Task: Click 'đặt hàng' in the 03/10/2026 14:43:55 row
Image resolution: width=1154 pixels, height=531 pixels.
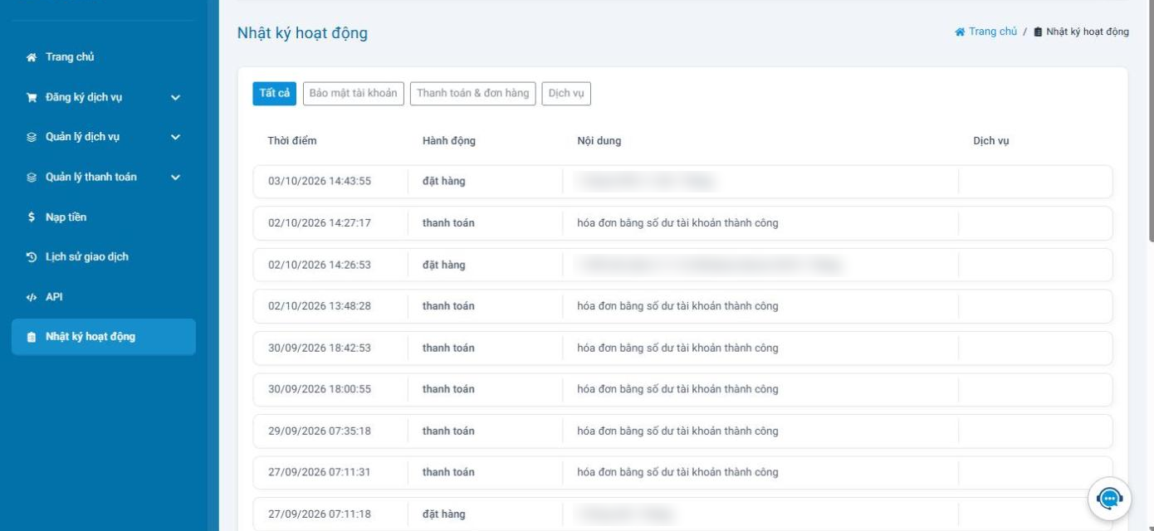Action: [x=444, y=182]
